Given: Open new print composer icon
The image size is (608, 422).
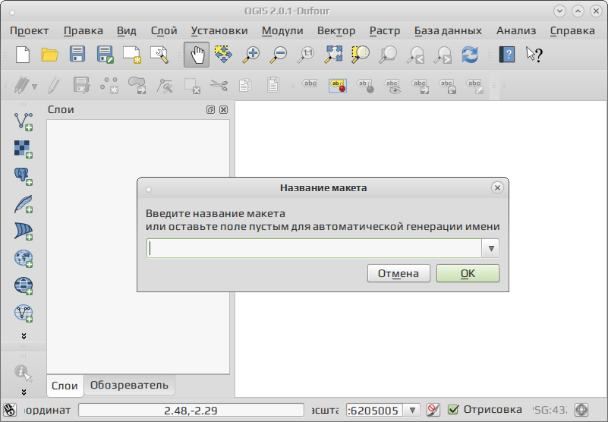Looking at the screenshot, I should point(132,55).
